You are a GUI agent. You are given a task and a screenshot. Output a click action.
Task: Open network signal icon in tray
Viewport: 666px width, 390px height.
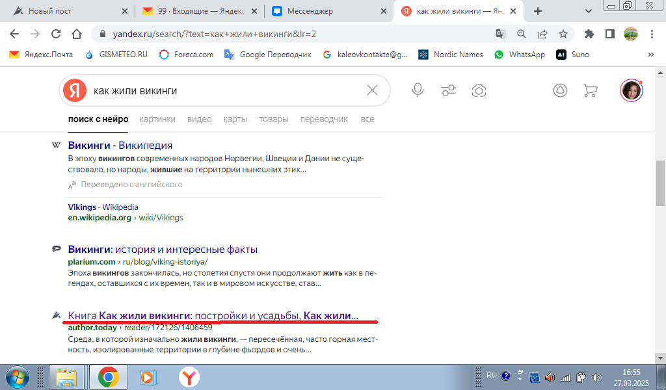pyautogui.click(x=565, y=377)
